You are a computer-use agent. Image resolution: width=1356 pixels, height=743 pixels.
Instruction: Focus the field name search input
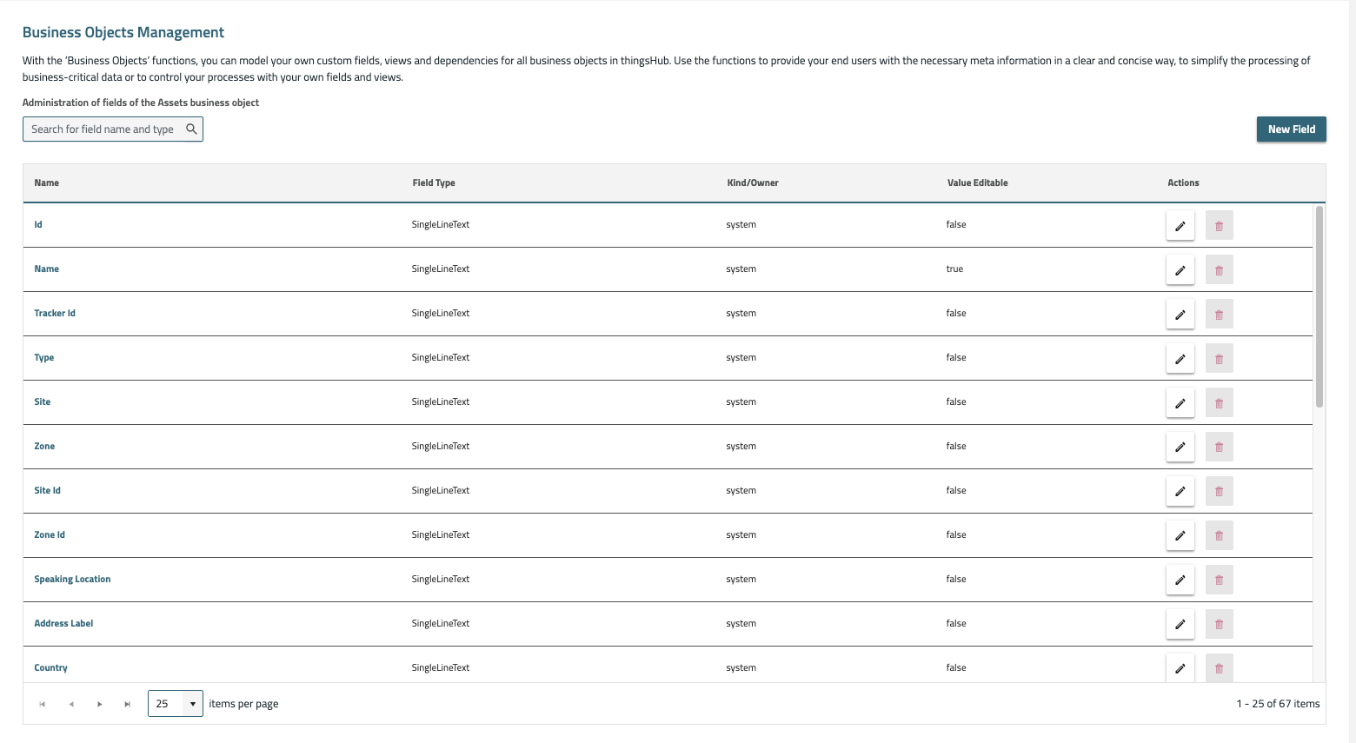[104, 129]
